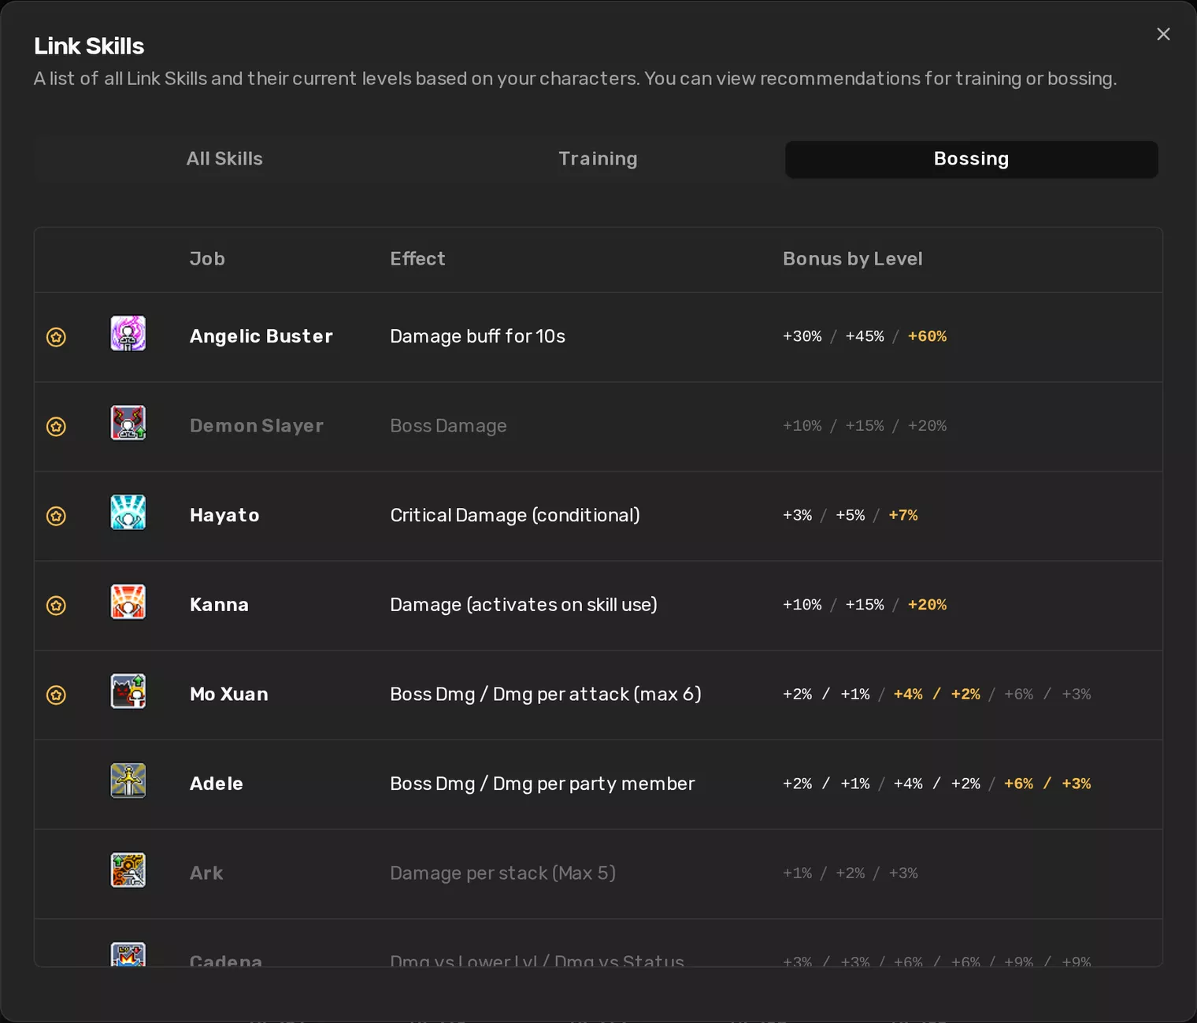1197x1023 pixels.
Task: Select the Kanna job name
Action: (x=219, y=605)
